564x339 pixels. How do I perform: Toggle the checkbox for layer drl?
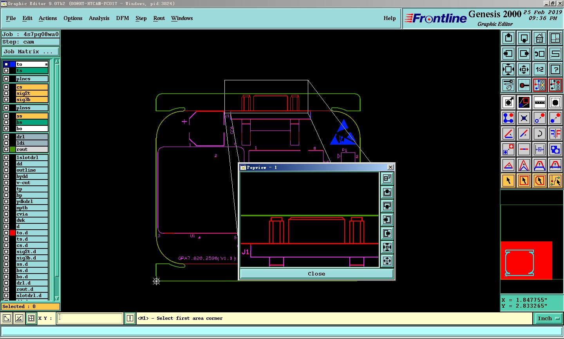click(x=6, y=137)
